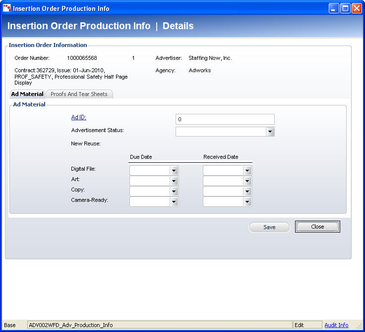Click the Close button next to Save
Screen dimensions: 365x332
[317, 227]
